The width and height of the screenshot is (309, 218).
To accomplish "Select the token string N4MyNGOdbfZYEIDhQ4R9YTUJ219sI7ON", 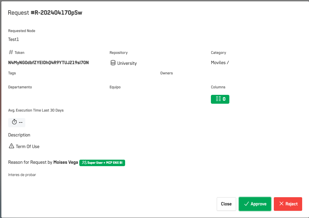I will click(48, 62).
